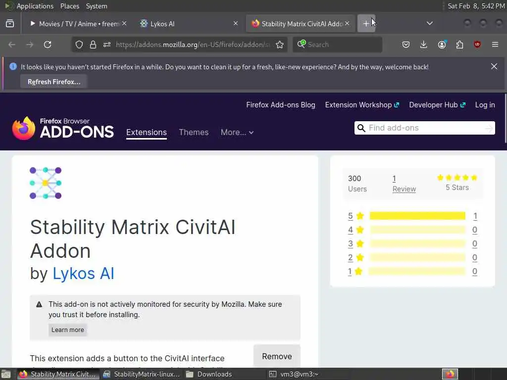Click the 3 star rating bar
The image size is (507, 380).
point(417,243)
